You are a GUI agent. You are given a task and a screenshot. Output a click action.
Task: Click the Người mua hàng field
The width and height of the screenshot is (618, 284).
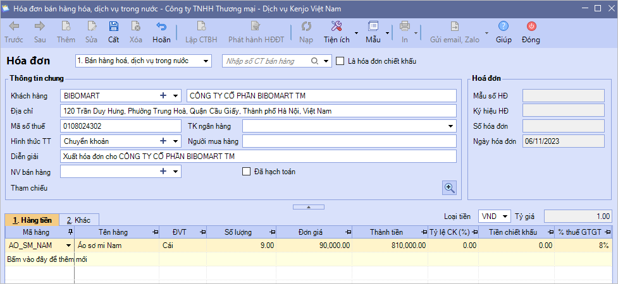[x=349, y=141]
